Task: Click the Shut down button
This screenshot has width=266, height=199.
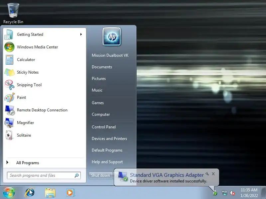Action: coord(101,175)
